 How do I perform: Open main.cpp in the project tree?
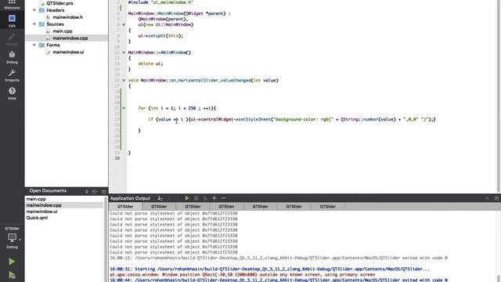(63, 31)
